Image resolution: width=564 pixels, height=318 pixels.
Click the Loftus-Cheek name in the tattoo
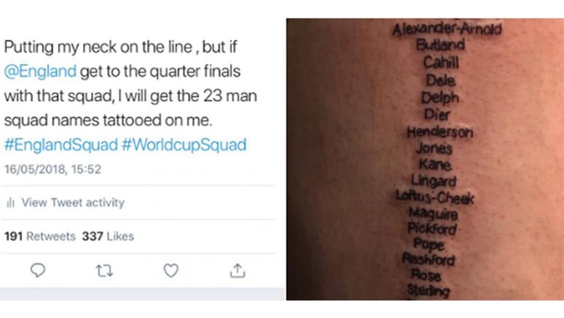pyautogui.click(x=435, y=198)
